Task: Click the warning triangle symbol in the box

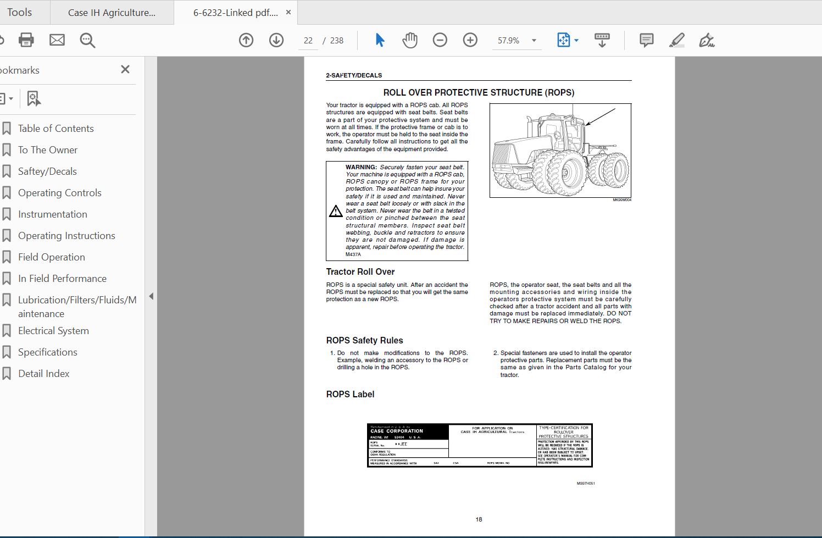Action: [336, 211]
